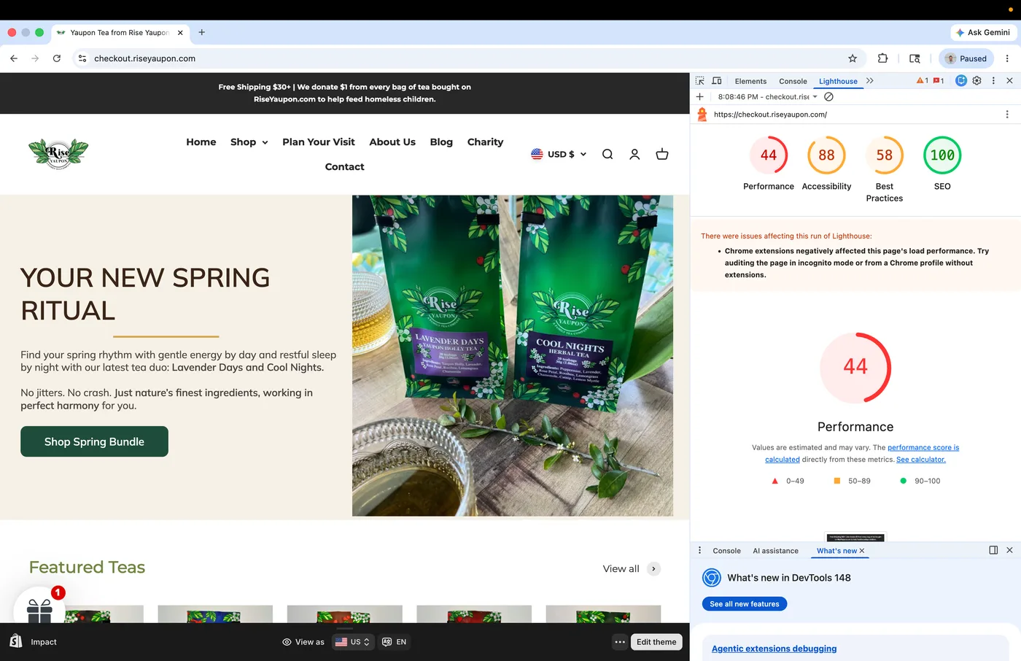
Task: Open DevTools settings gear
Action: pos(977,81)
